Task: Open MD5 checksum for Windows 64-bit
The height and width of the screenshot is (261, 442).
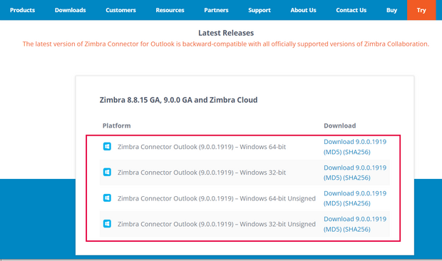Action: (333, 152)
